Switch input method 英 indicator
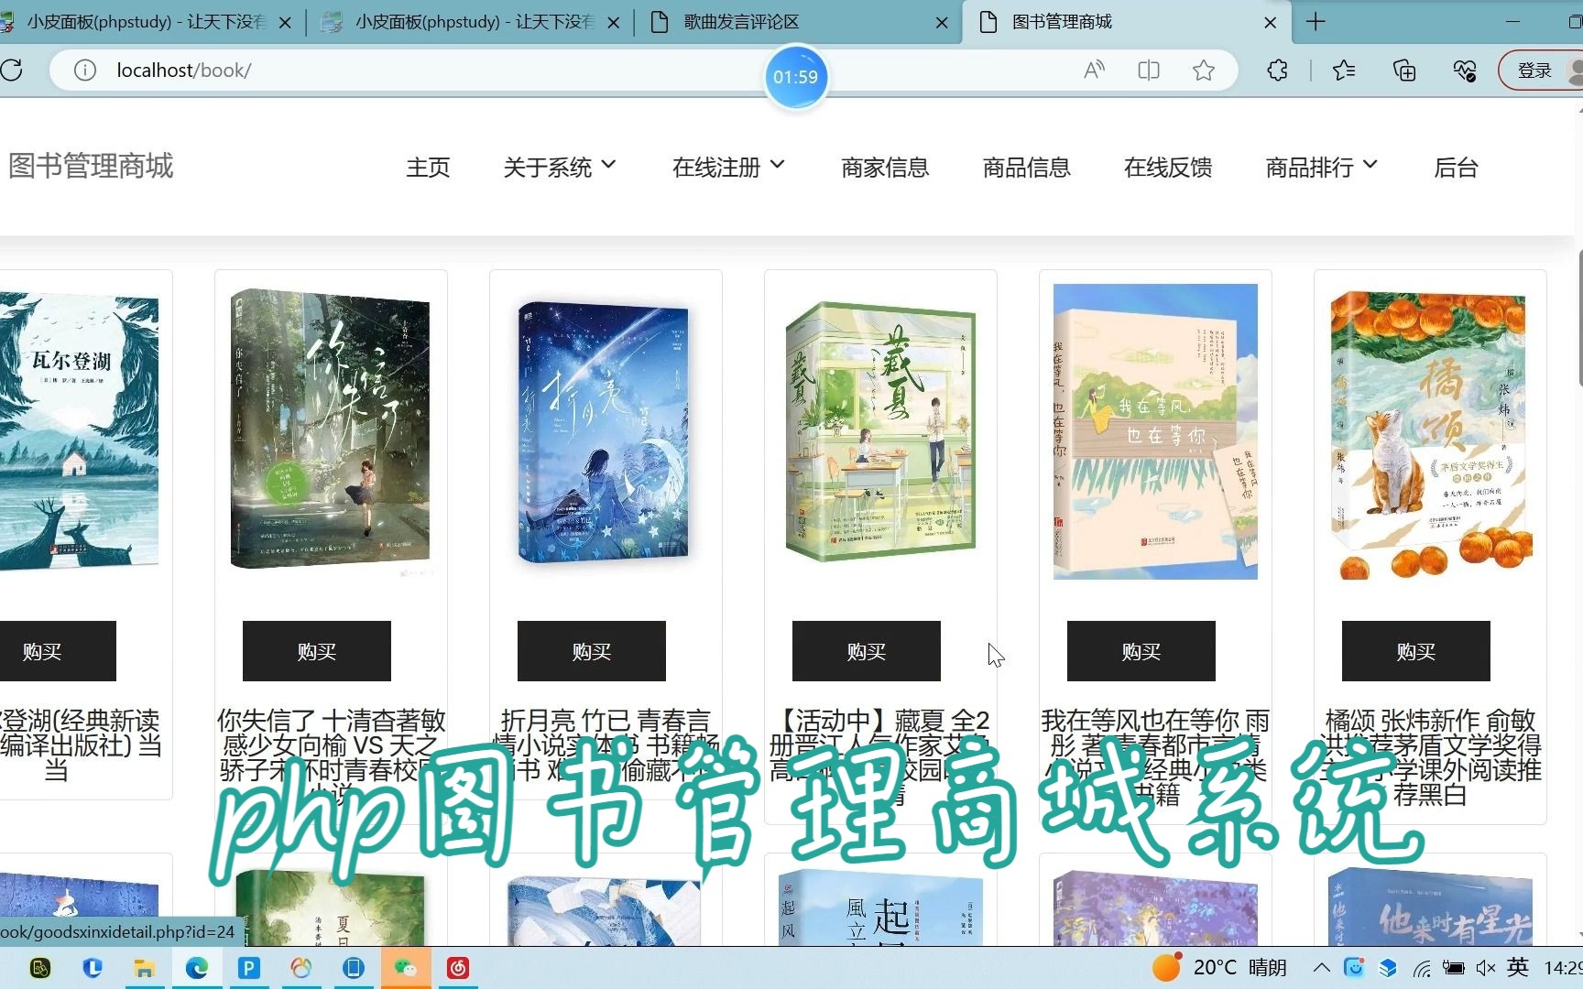Image resolution: width=1583 pixels, height=989 pixels. pyautogui.click(x=1518, y=967)
